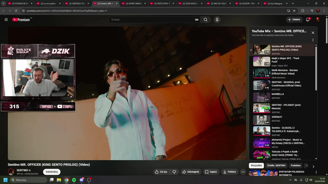Play Malik Montana - Baciata from Mix
This screenshot has width=328, height=184.
282,74
